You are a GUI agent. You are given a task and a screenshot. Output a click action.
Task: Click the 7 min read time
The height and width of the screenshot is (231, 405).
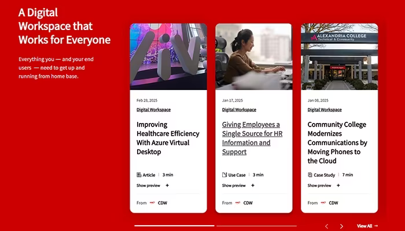[x=347, y=175]
